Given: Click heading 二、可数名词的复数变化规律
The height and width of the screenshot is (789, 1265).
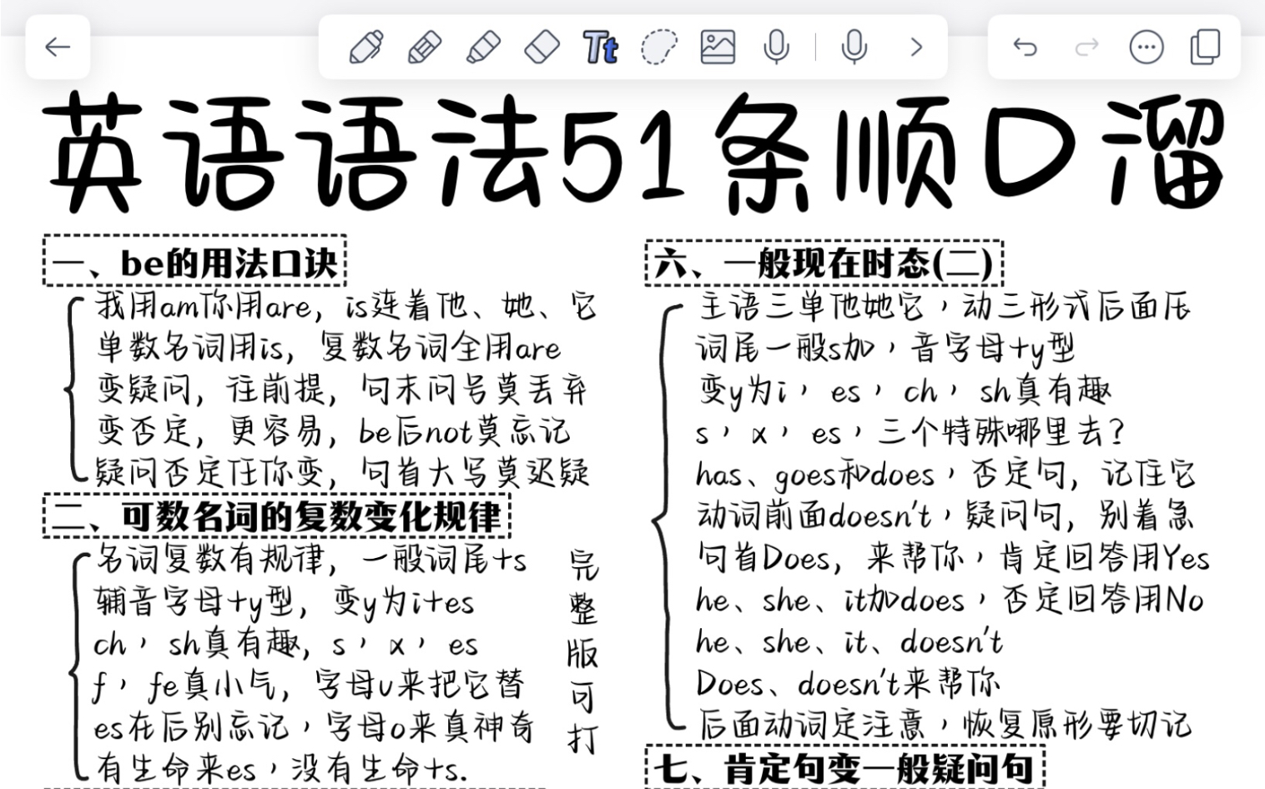Looking at the screenshot, I should click(276, 515).
